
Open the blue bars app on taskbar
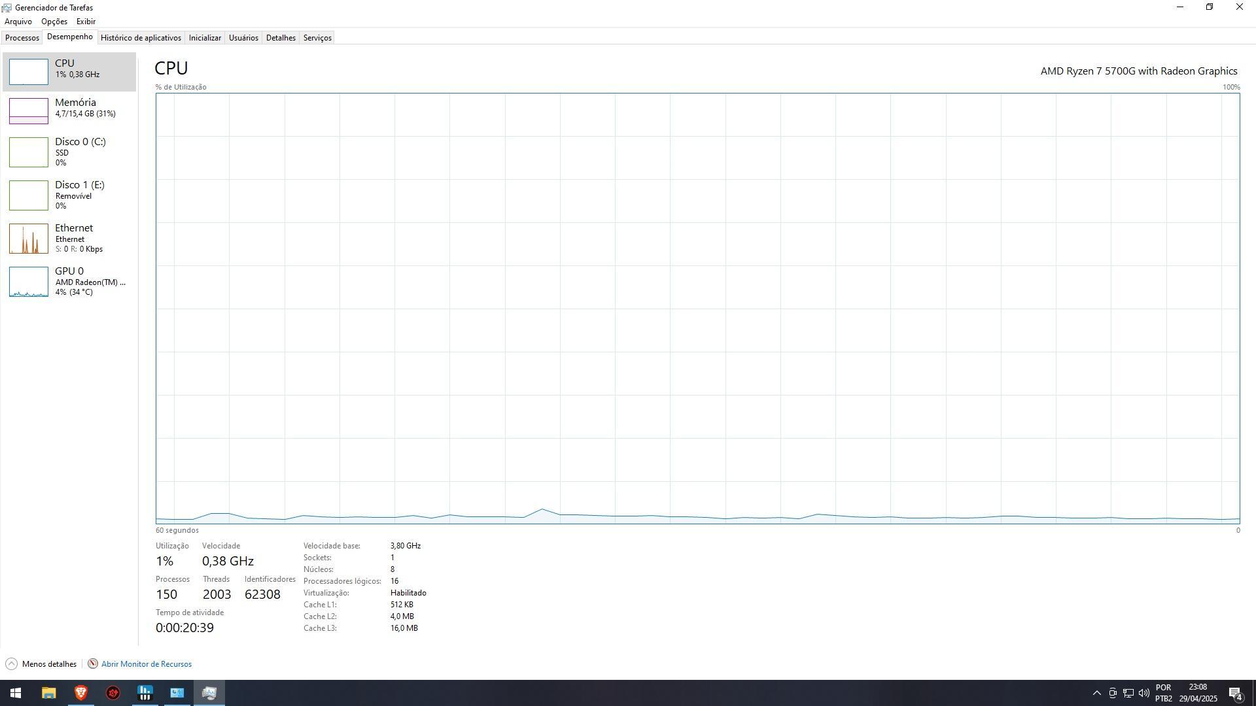pos(145,693)
